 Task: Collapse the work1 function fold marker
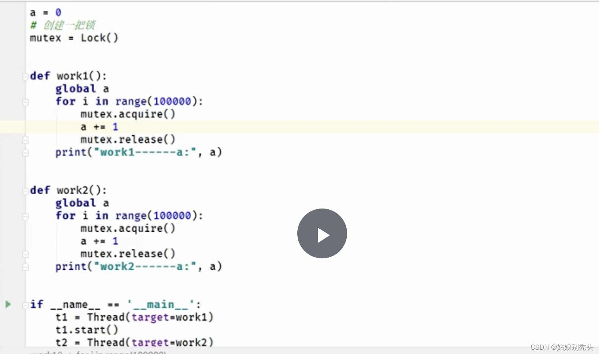pos(25,77)
